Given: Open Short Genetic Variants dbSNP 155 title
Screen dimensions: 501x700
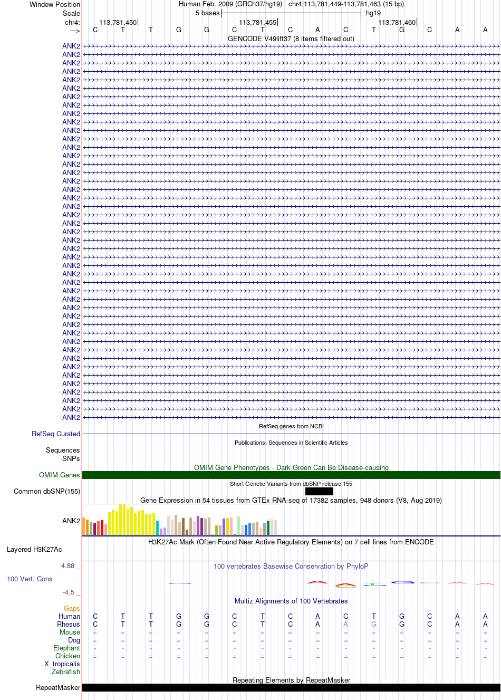Looking at the screenshot, I should point(291,484).
